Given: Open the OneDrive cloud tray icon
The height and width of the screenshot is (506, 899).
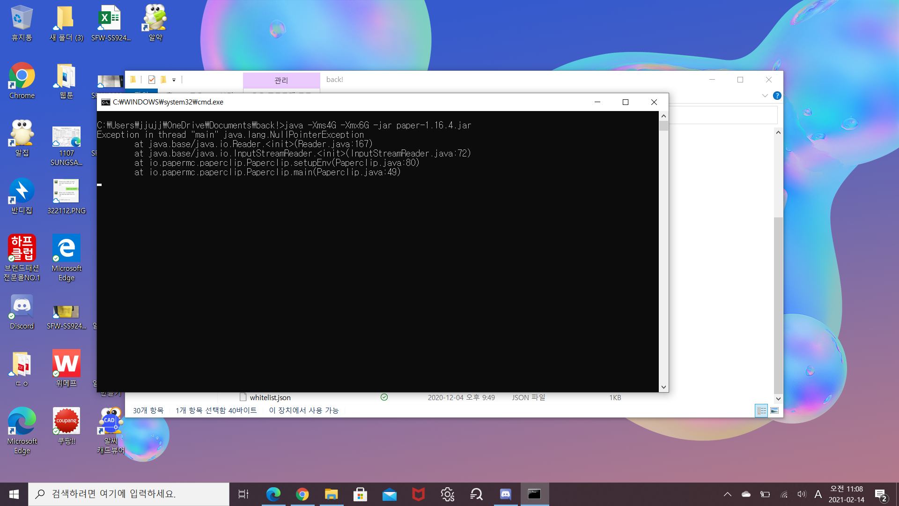Looking at the screenshot, I should (x=746, y=494).
